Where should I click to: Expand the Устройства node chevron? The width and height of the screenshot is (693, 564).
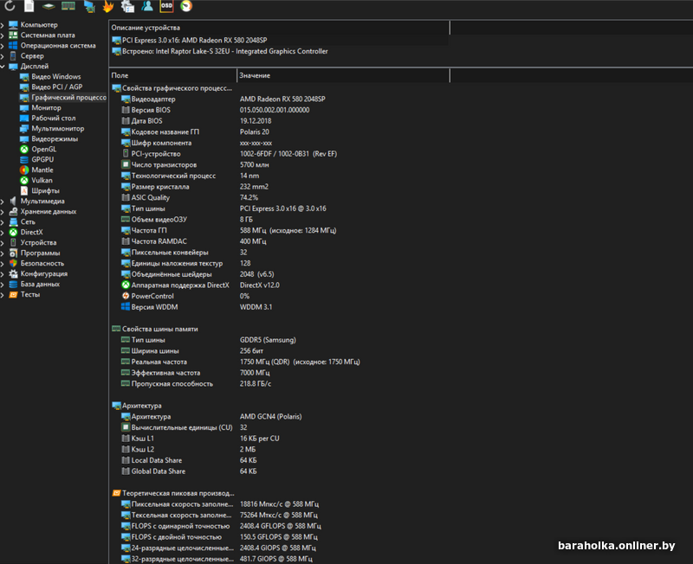coord(3,242)
